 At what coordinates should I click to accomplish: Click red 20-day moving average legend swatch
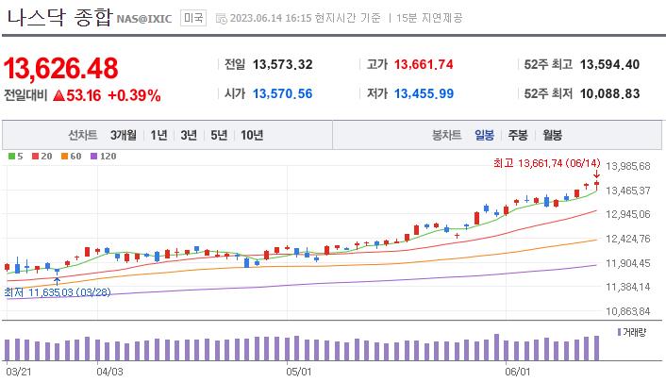tap(33, 156)
